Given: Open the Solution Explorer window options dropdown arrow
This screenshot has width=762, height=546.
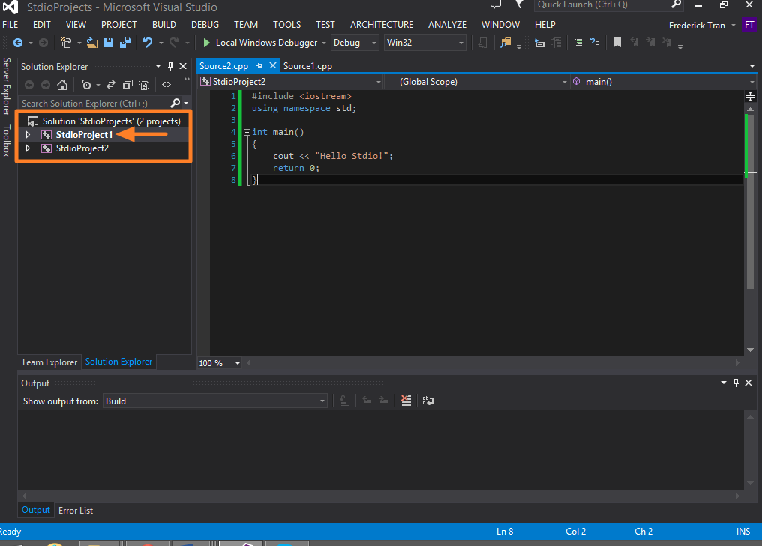Looking at the screenshot, I should [158, 66].
